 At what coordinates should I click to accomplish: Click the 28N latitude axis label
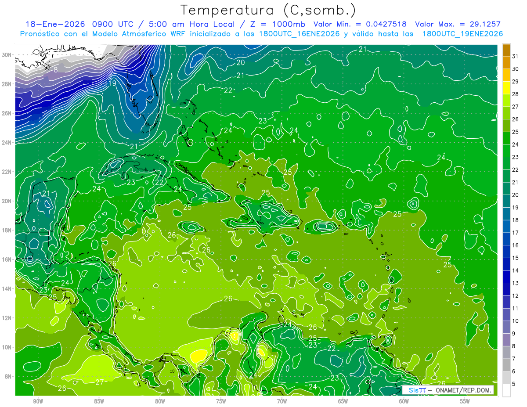coord(7,84)
